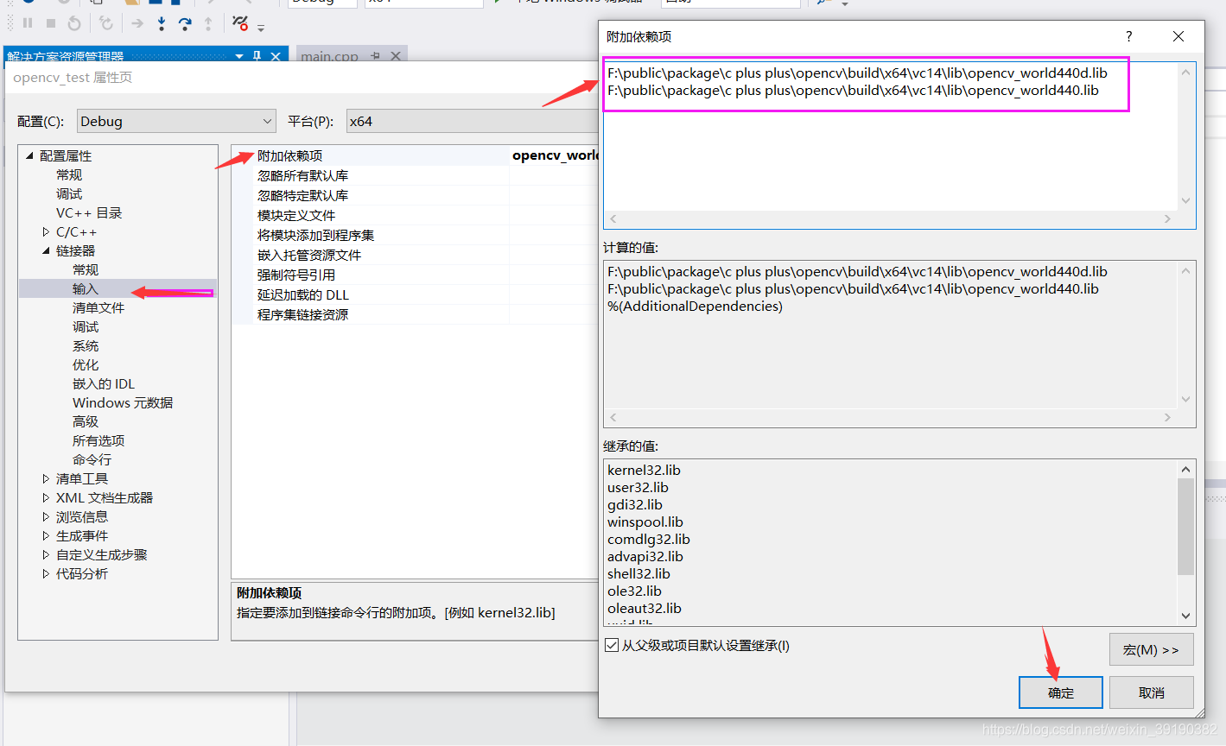1226x746 pixels.
Task: Toggle 从父级或项目默认设置继承 checkbox
Action: (612, 645)
